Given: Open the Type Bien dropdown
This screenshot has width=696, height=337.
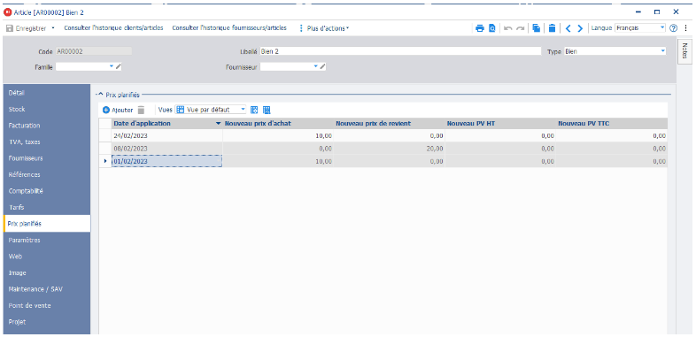Looking at the screenshot, I should 663,51.
